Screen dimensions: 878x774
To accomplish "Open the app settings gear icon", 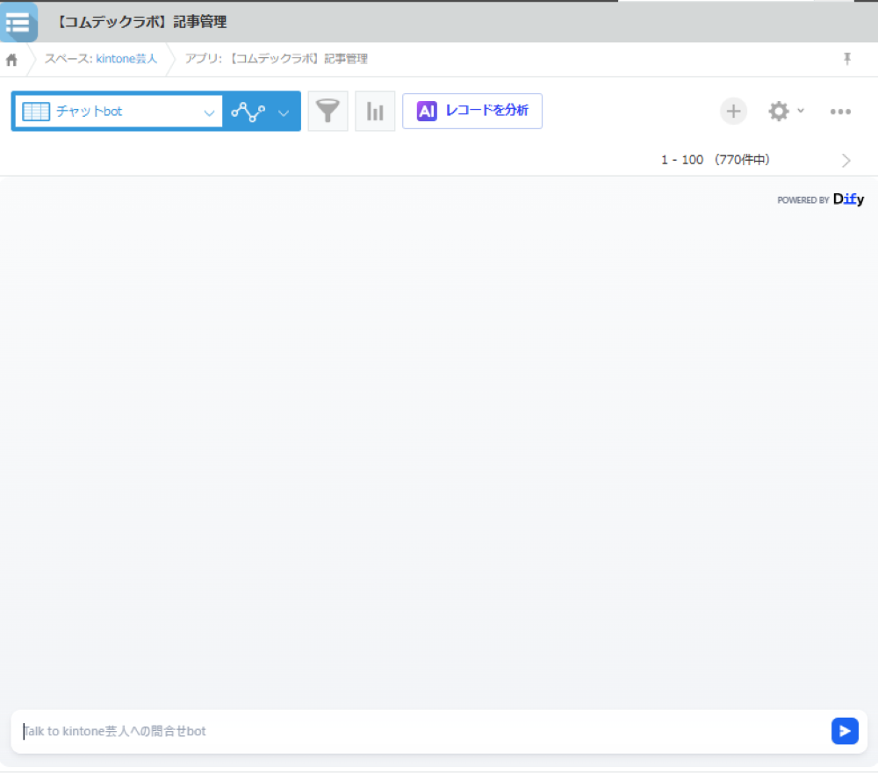I will [778, 112].
